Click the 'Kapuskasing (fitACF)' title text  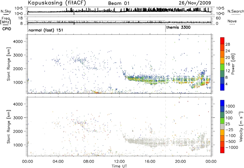coord(57,3)
